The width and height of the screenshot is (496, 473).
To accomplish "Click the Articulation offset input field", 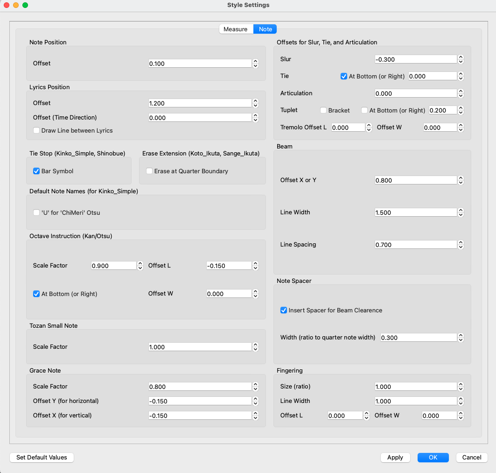I will coord(415,93).
